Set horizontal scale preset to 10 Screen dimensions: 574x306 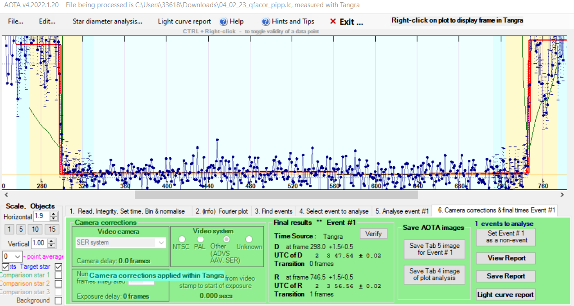tap(36, 229)
